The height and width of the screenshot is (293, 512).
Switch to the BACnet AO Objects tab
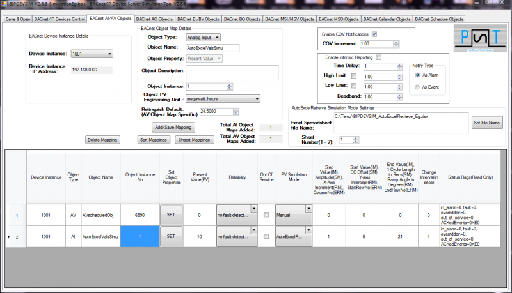click(154, 19)
